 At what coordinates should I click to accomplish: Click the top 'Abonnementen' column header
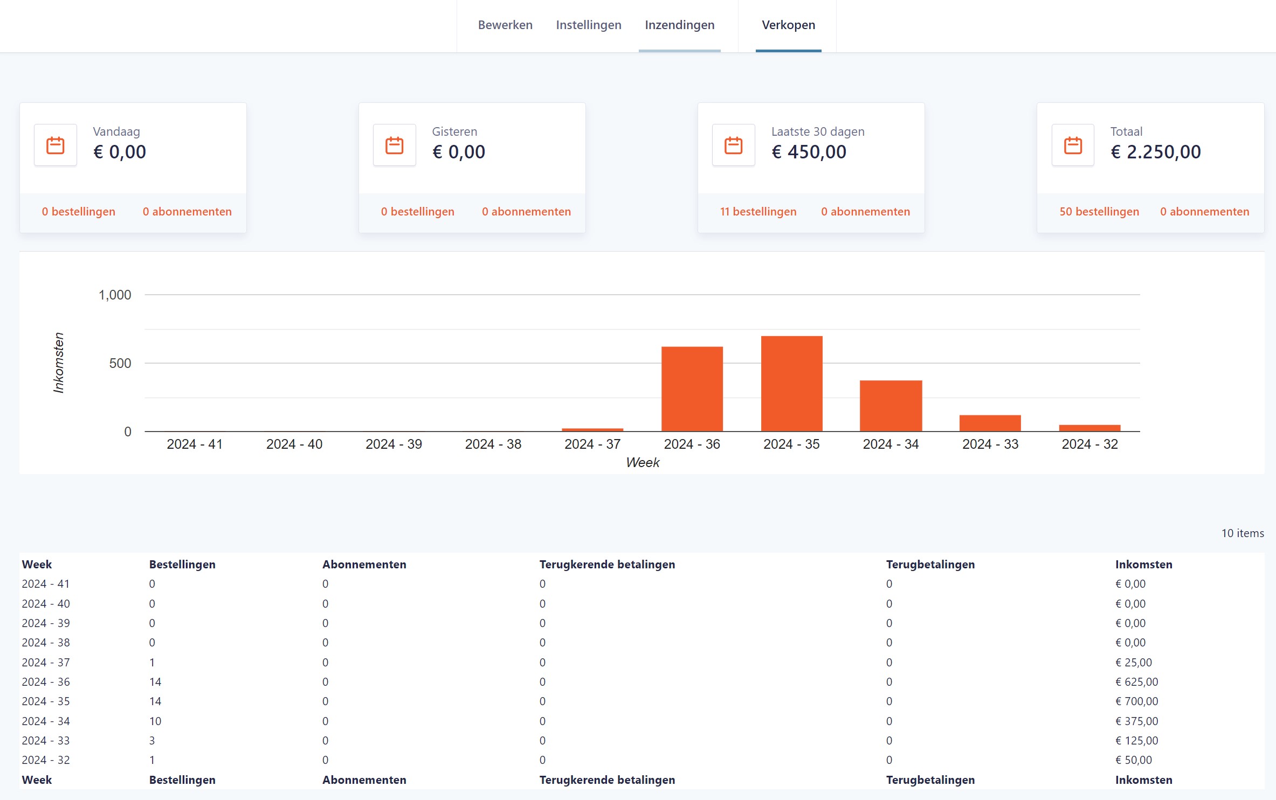[x=364, y=565]
